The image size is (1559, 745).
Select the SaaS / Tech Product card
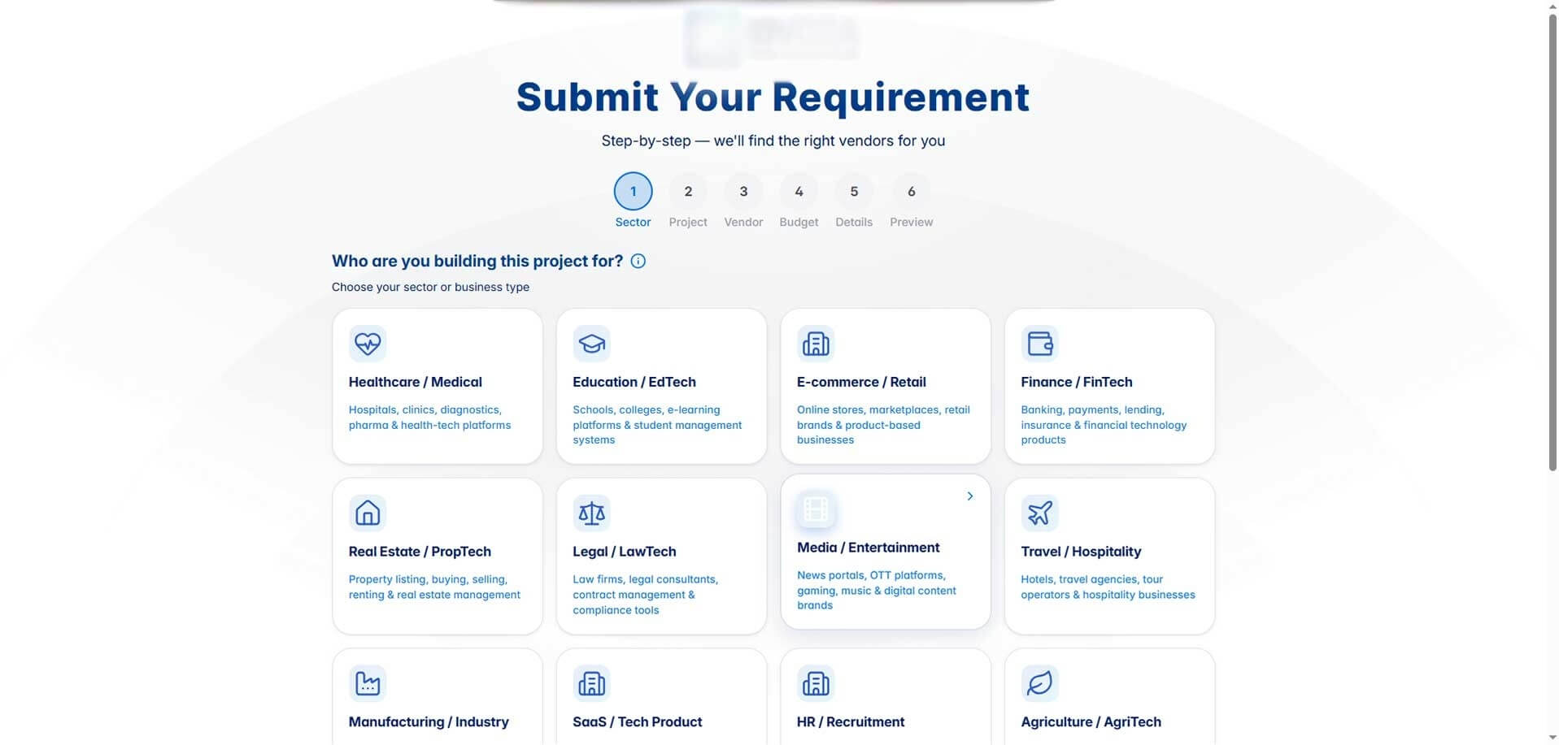point(661,697)
